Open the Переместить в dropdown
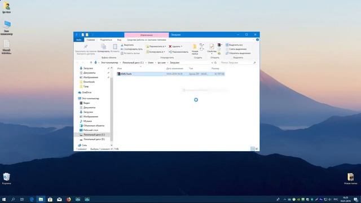This screenshot has height=203, width=361. coord(156,46)
